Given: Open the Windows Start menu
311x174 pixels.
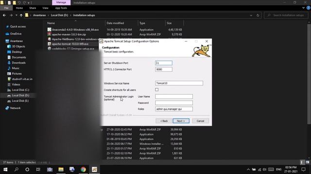Looking at the screenshot, I should 5,170.
